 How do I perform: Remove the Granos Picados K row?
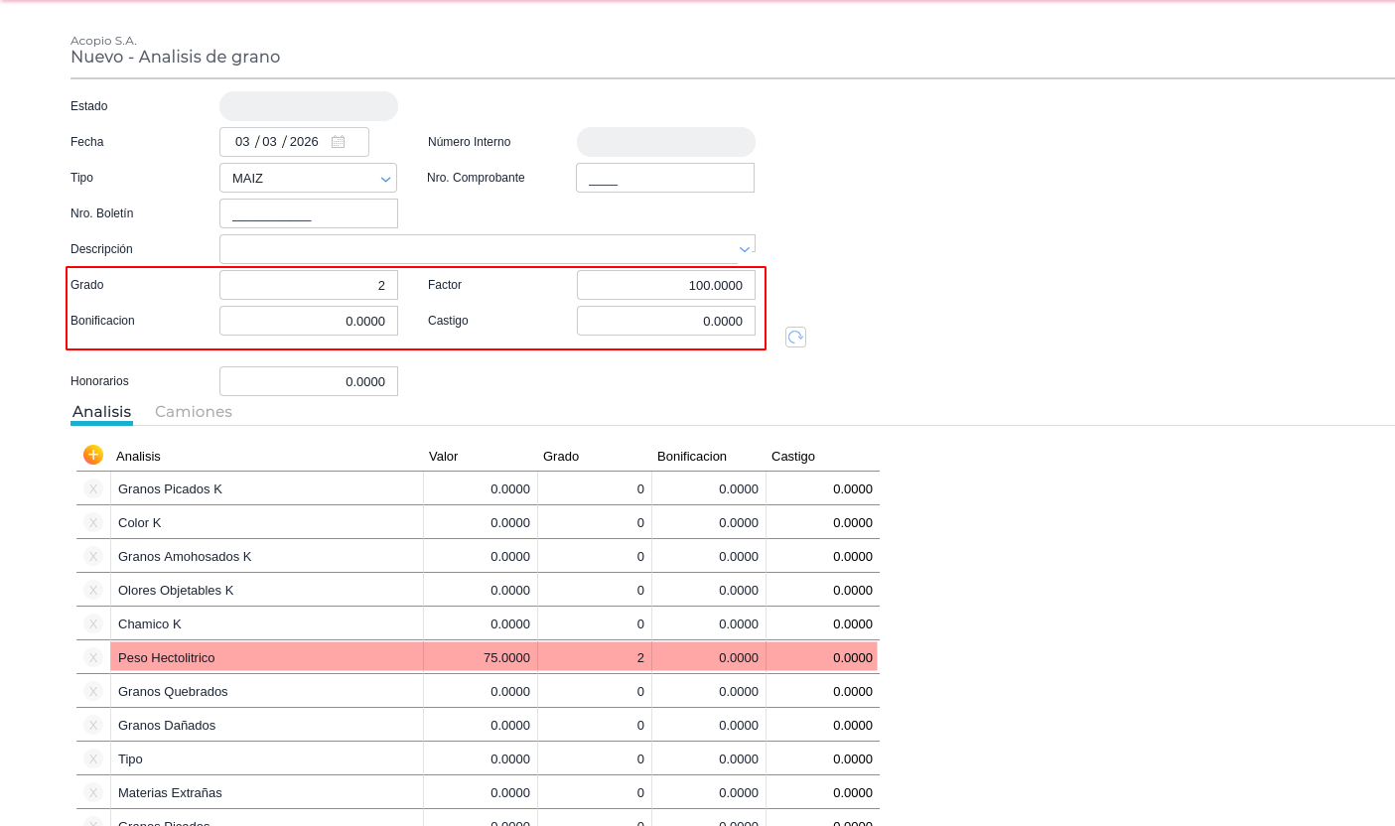[x=93, y=488]
